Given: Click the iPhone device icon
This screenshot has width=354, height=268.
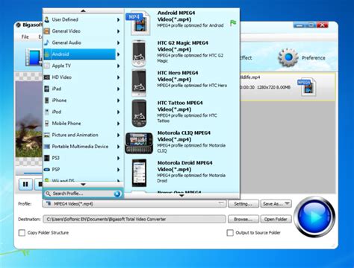Looking at the screenshot, I should tap(46, 100).
